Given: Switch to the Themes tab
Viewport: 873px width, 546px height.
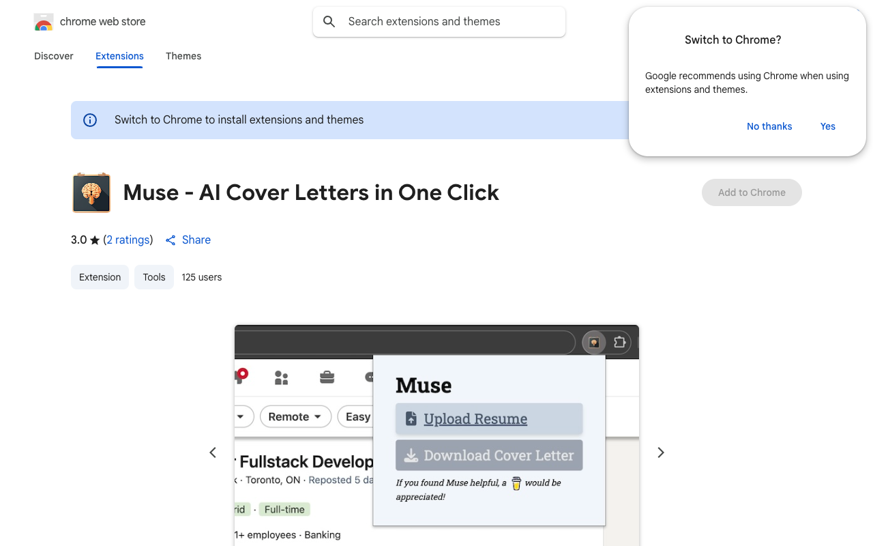Looking at the screenshot, I should pos(183,56).
